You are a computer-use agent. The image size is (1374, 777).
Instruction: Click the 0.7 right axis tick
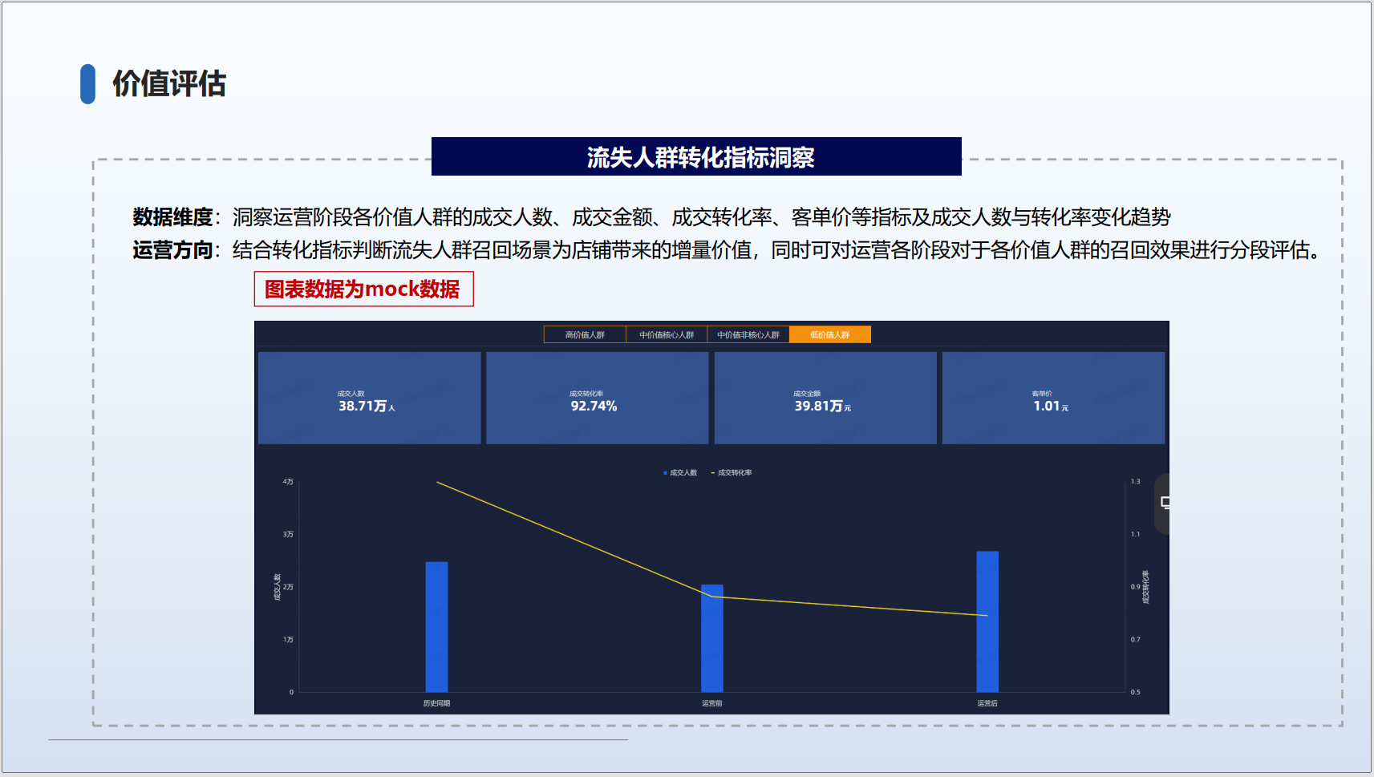tap(1135, 640)
